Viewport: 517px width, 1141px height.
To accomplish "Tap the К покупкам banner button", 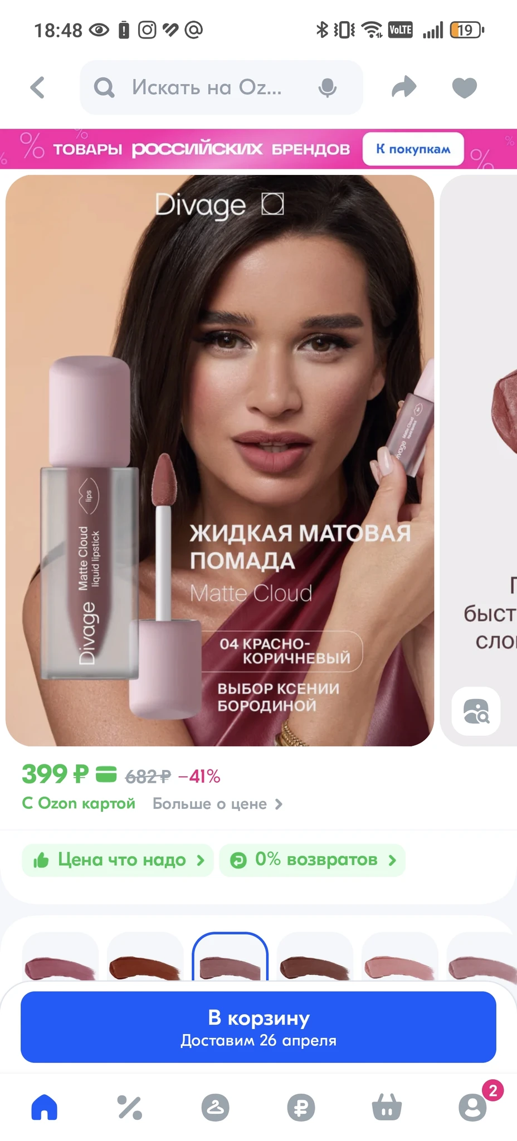I will [413, 149].
